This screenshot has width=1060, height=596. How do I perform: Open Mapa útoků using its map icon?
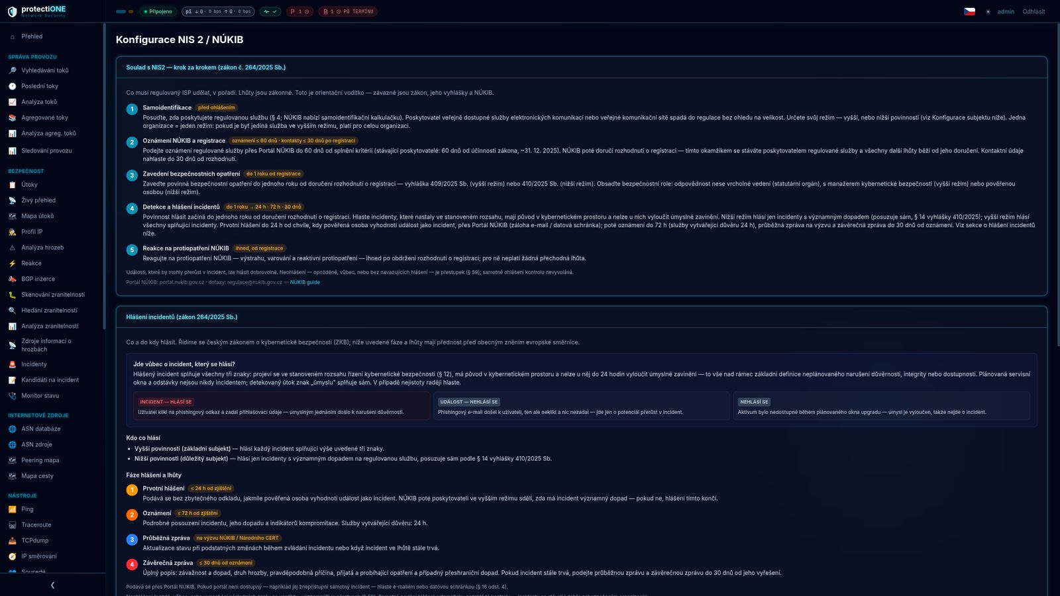[12, 217]
